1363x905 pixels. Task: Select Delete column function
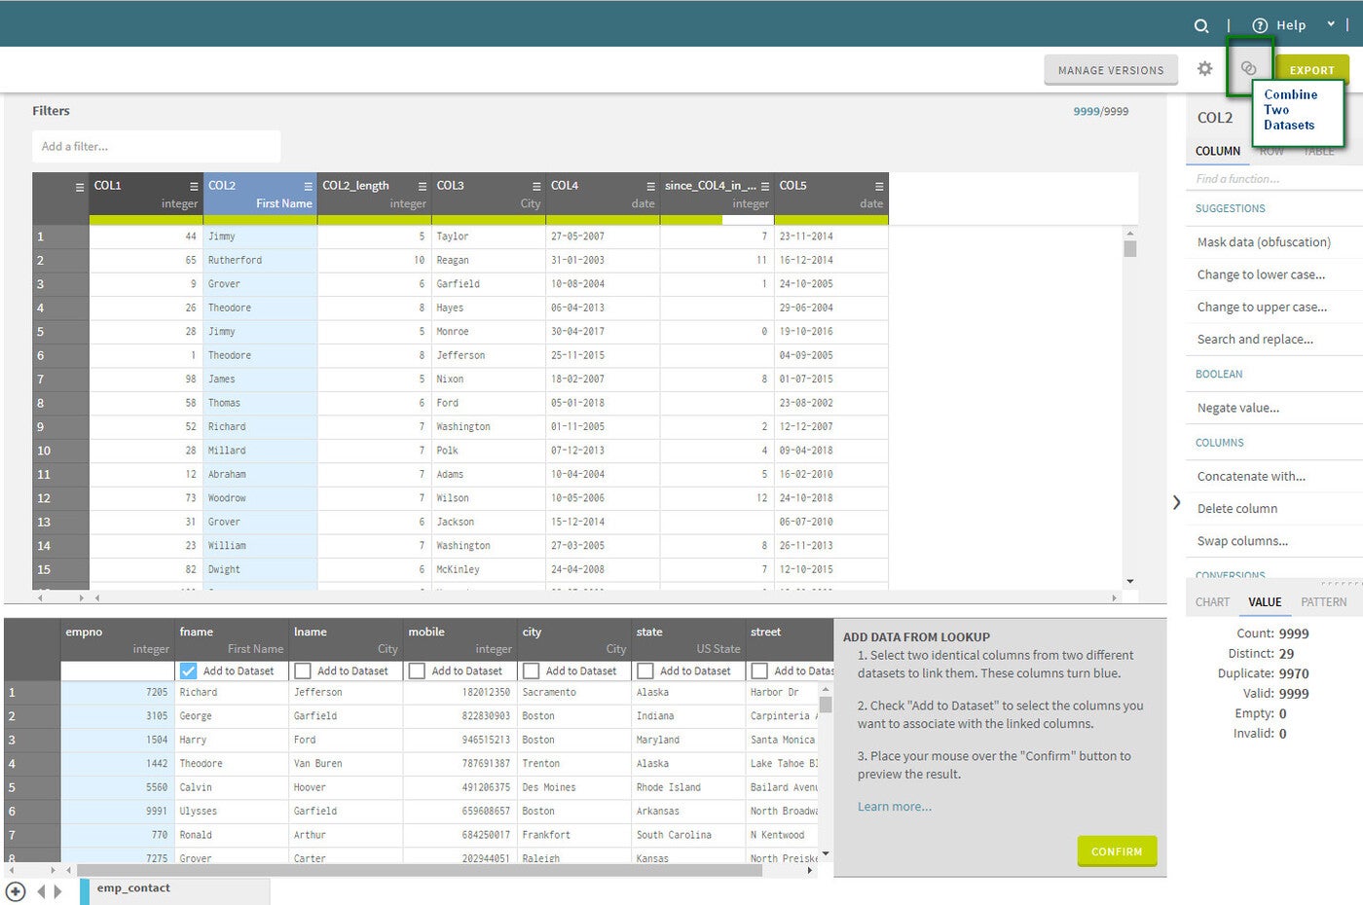pos(1237,509)
